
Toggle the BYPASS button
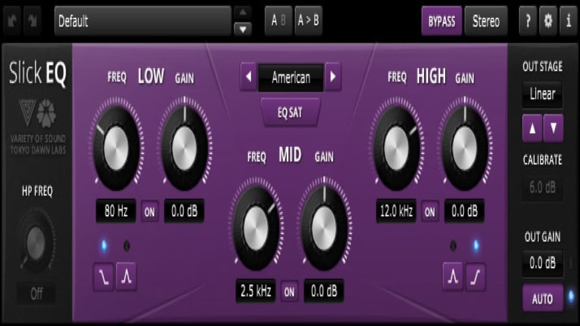441,21
